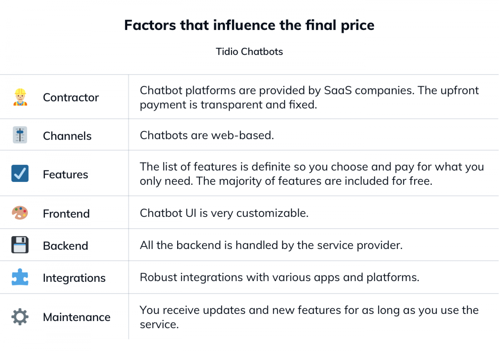Select the Integrations row label
The height and width of the screenshot is (351, 499).
coord(74,278)
